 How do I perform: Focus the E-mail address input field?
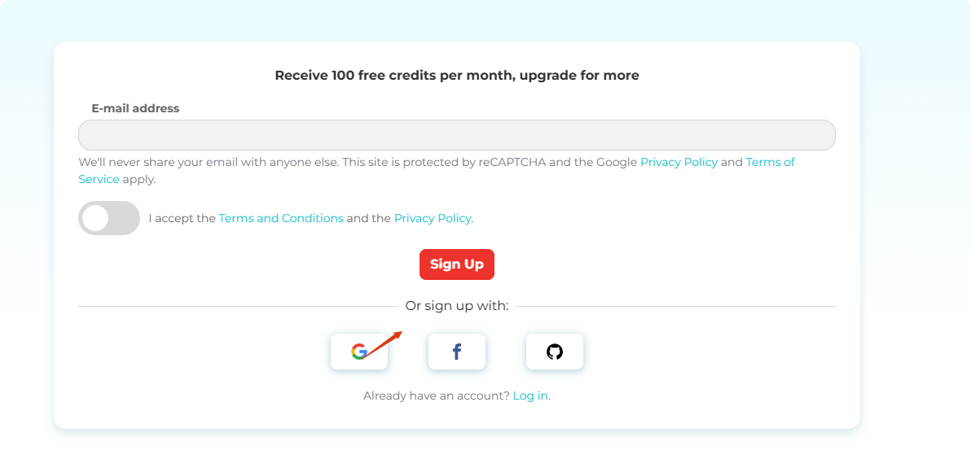[457, 135]
